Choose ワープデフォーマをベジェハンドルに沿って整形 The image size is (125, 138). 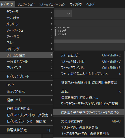(x=89, y=104)
